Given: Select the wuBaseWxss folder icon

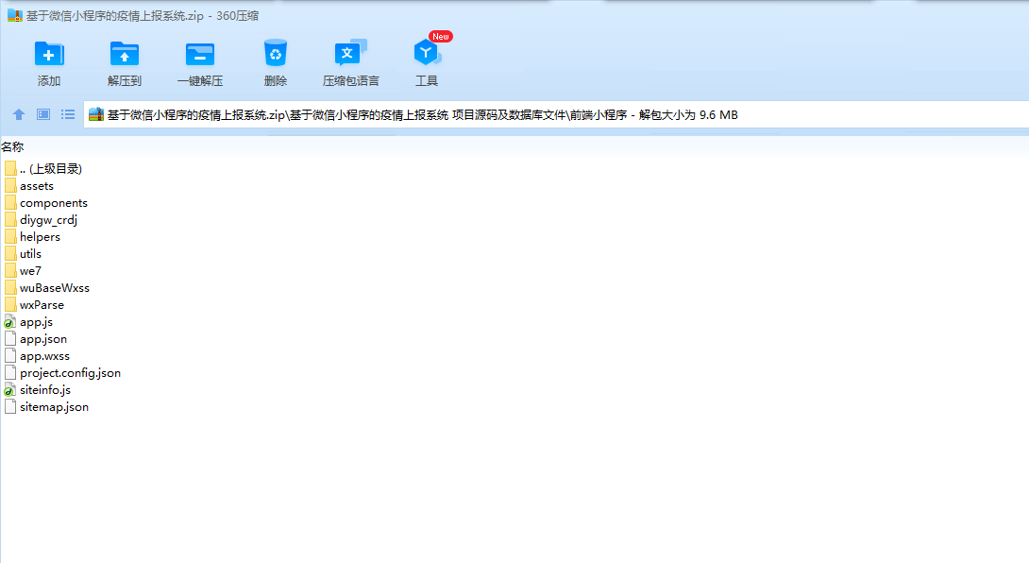Looking at the screenshot, I should [10, 288].
